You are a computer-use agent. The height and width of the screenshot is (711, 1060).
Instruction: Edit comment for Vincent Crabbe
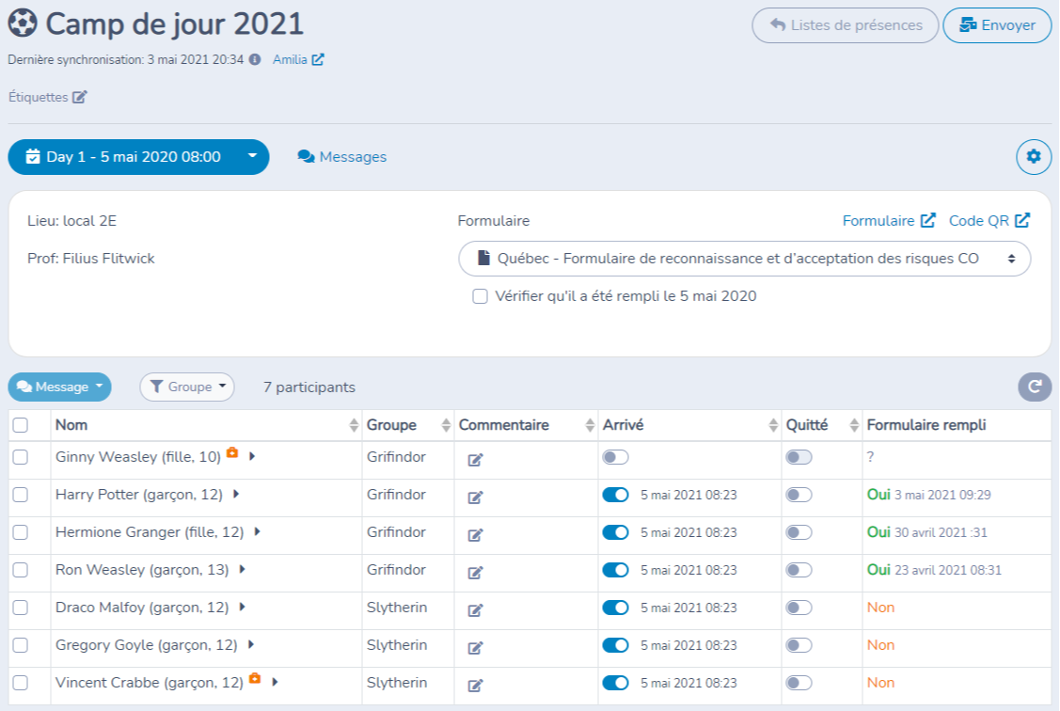coord(475,686)
